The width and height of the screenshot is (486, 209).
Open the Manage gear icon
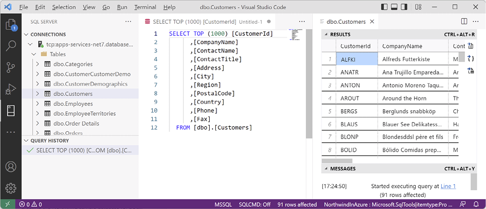pyautogui.click(x=11, y=187)
